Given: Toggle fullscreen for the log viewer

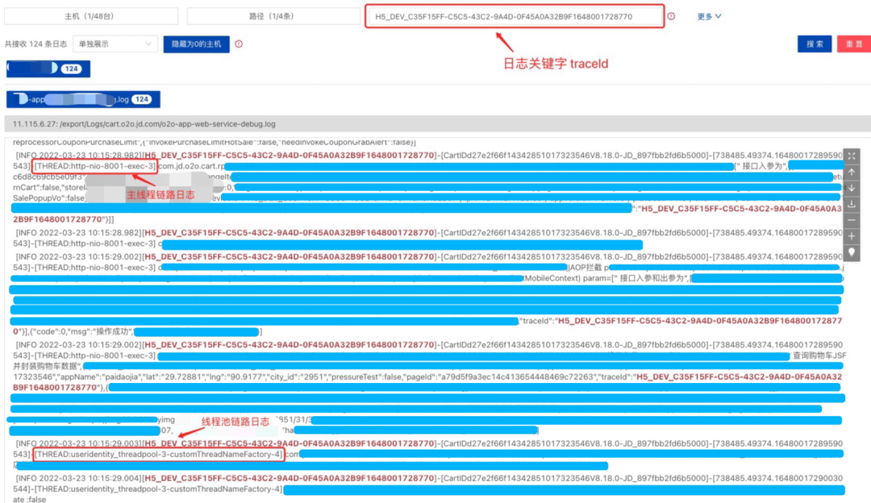Looking at the screenshot, I should (852, 156).
